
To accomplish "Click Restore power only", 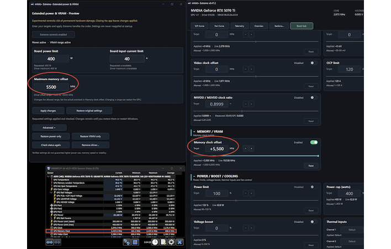I will 51,136.
